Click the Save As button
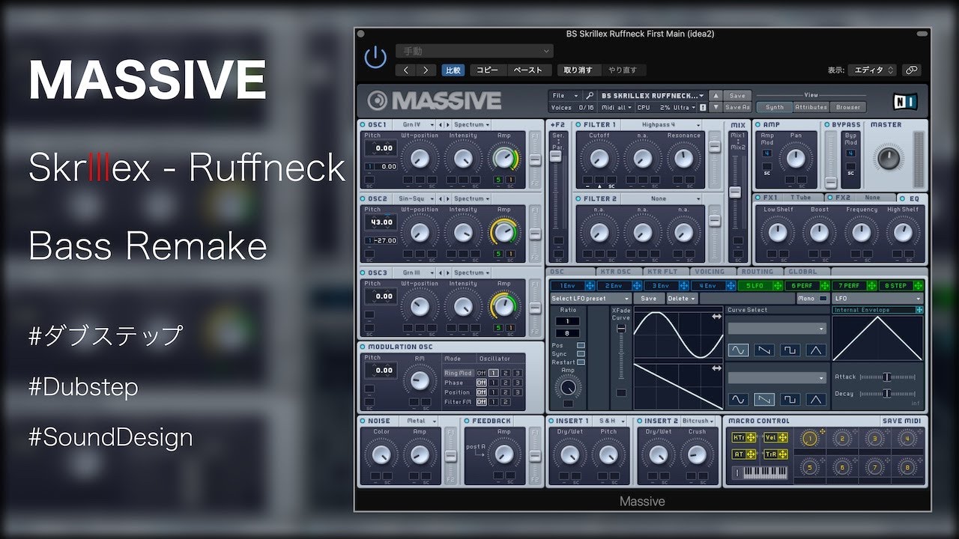Image resolution: width=959 pixels, height=539 pixels. point(737,108)
